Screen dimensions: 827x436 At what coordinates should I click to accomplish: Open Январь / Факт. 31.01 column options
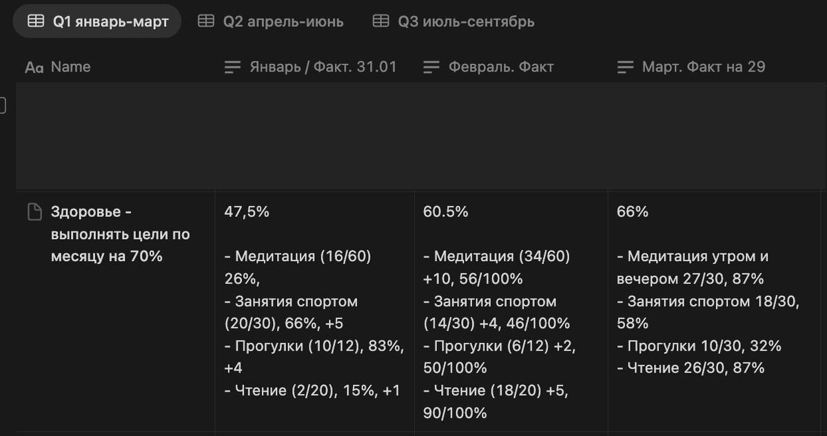point(323,67)
